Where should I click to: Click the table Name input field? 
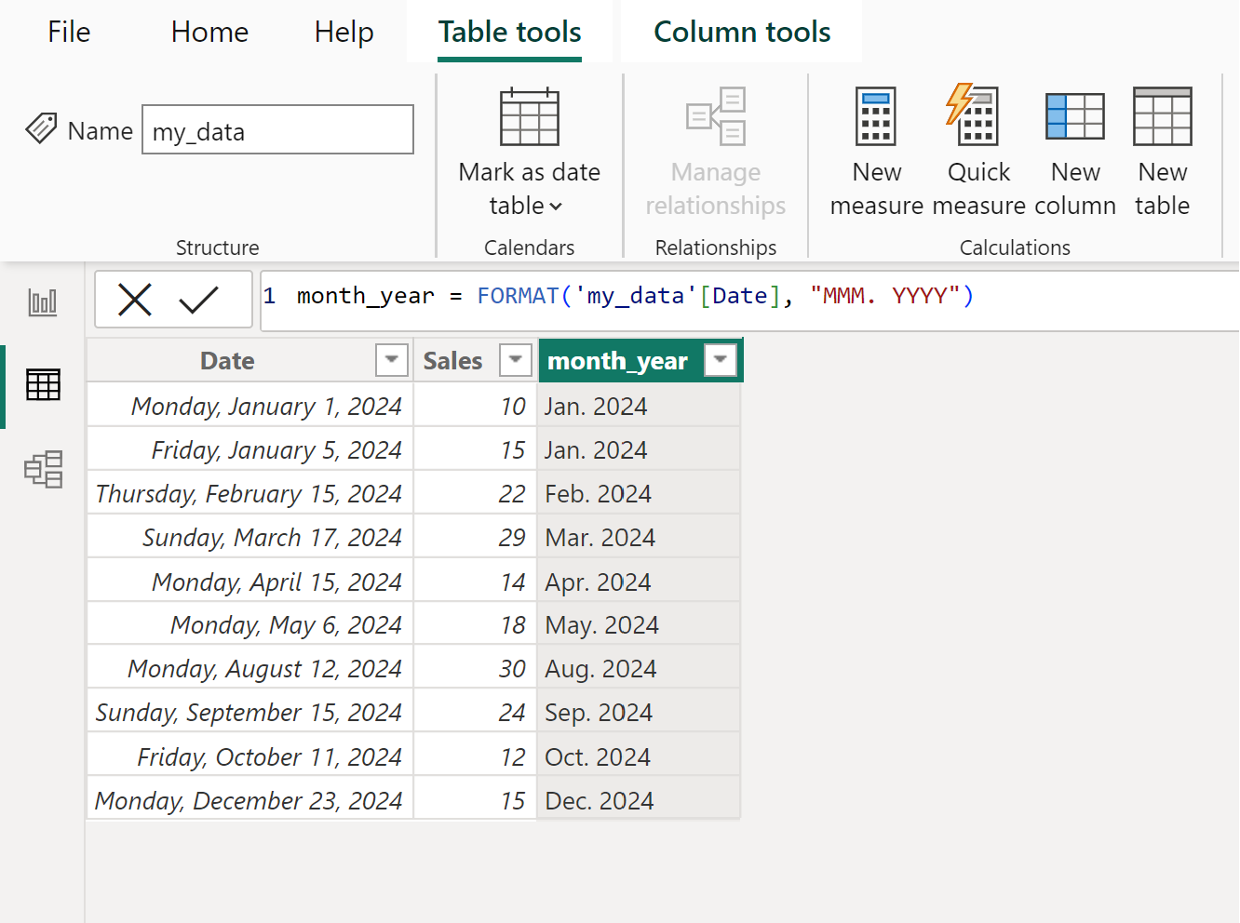click(x=277, y=129)
